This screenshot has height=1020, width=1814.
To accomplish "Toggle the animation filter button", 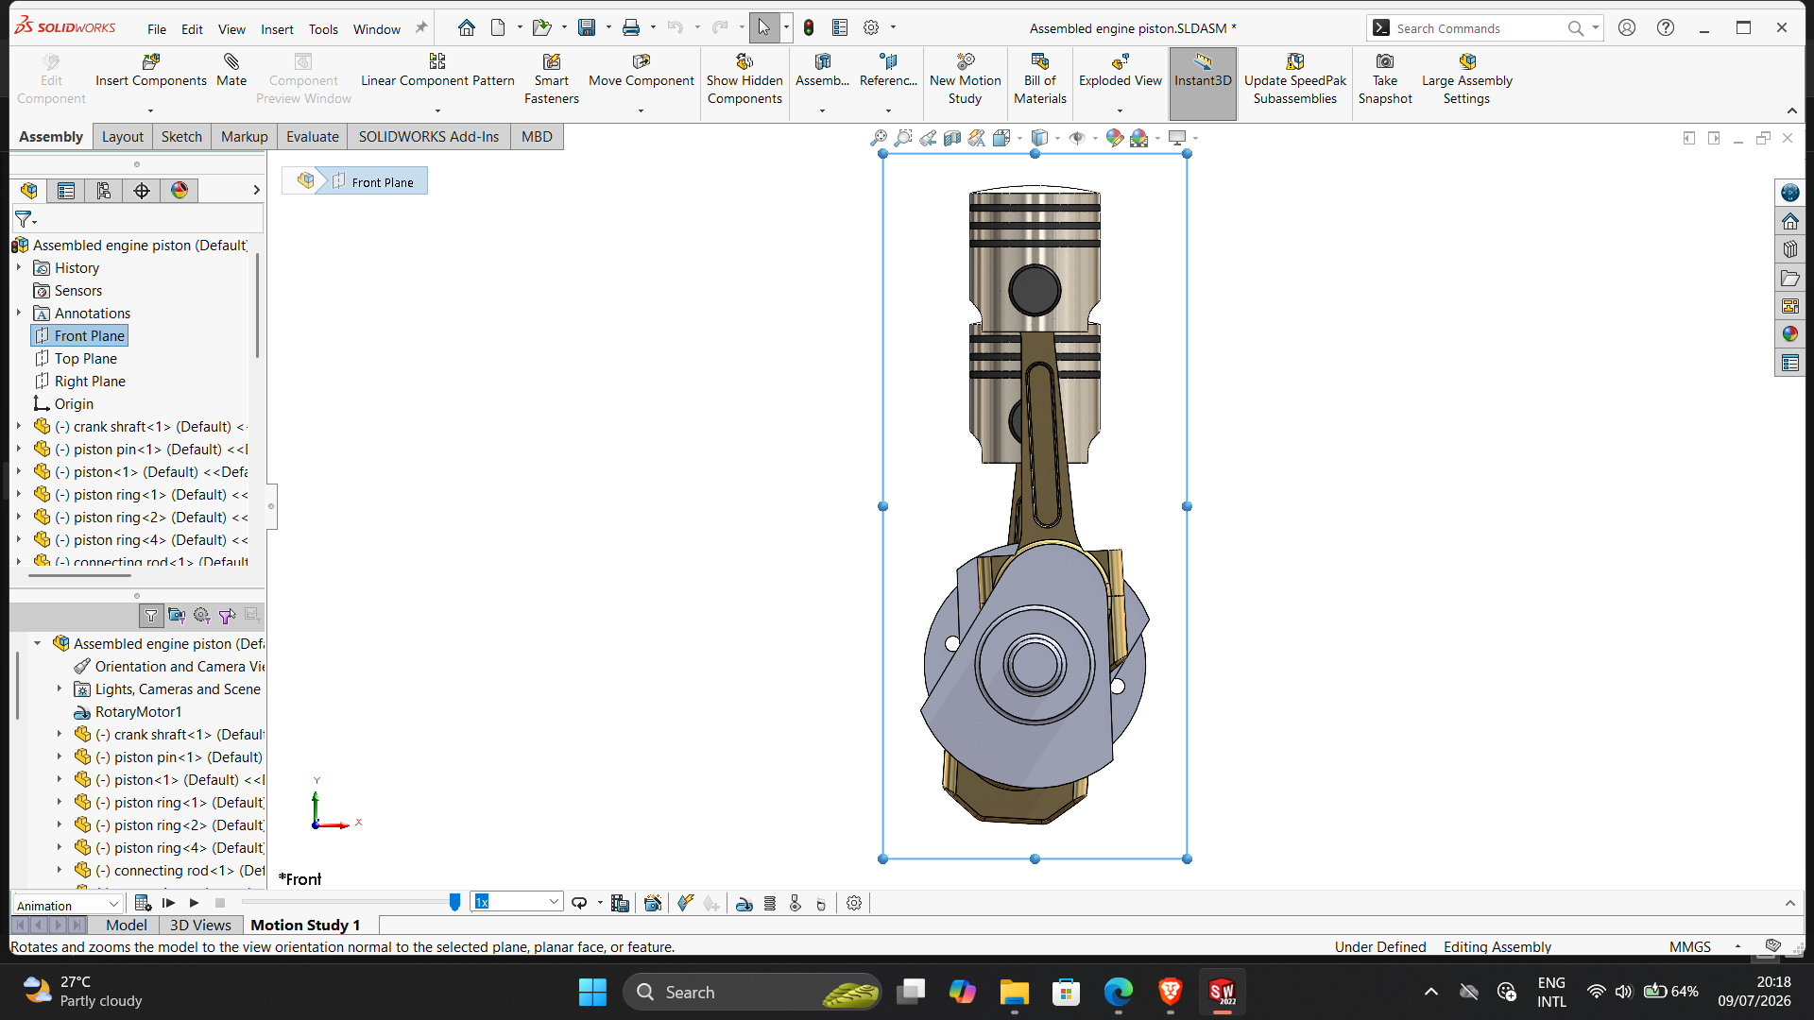I will click(x=151, y=616).
